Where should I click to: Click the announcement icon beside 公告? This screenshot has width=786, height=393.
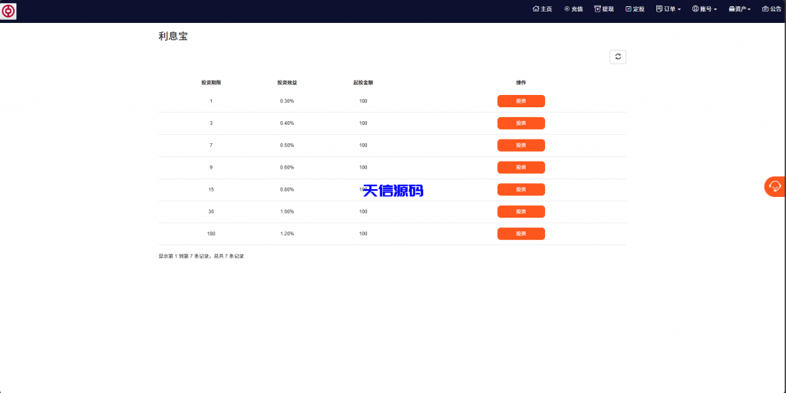[x=765, y=9]
